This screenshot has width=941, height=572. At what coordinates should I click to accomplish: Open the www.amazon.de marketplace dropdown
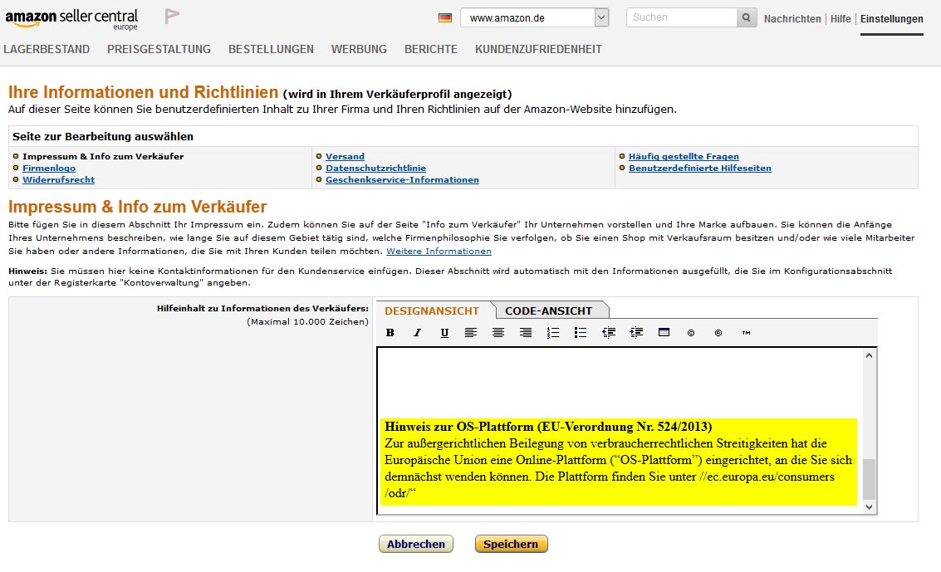click(x=535, y=17)
